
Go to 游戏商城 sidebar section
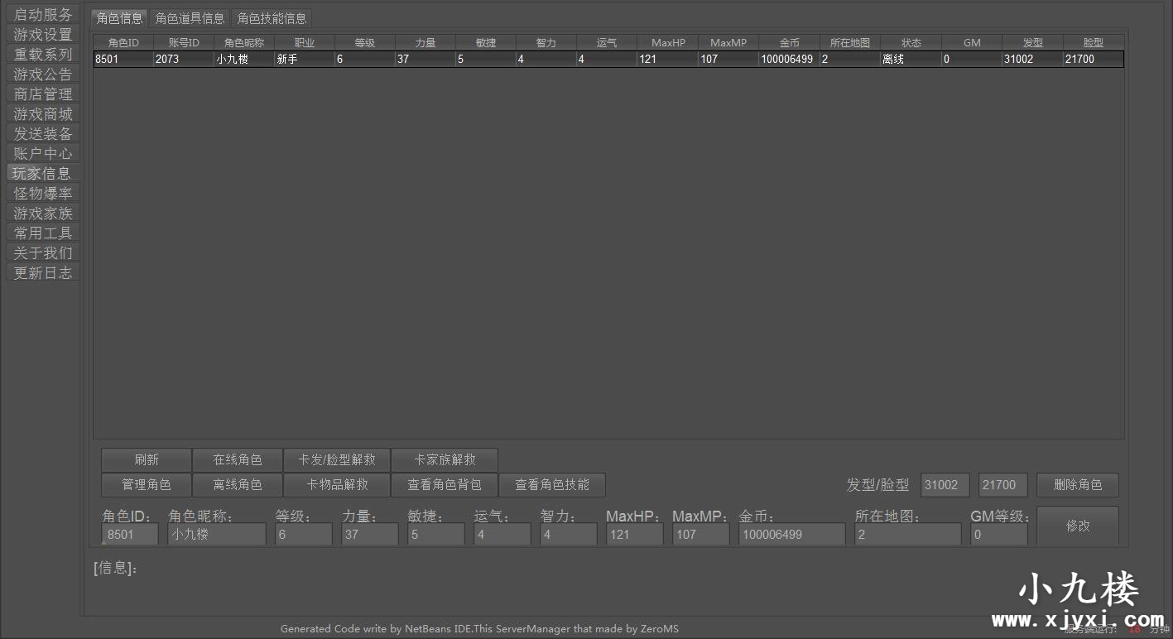click(x=43, y=114)
